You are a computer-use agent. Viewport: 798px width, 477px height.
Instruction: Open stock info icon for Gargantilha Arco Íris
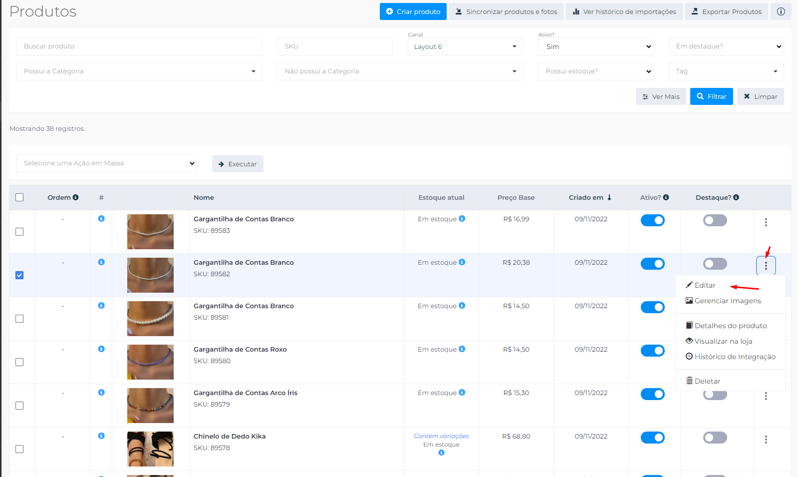tap(462, 392)
